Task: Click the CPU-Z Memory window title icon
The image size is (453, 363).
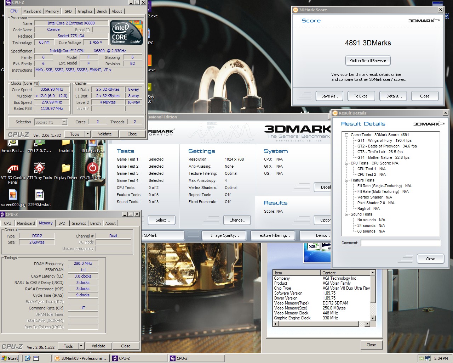Action: pos(2,214)
